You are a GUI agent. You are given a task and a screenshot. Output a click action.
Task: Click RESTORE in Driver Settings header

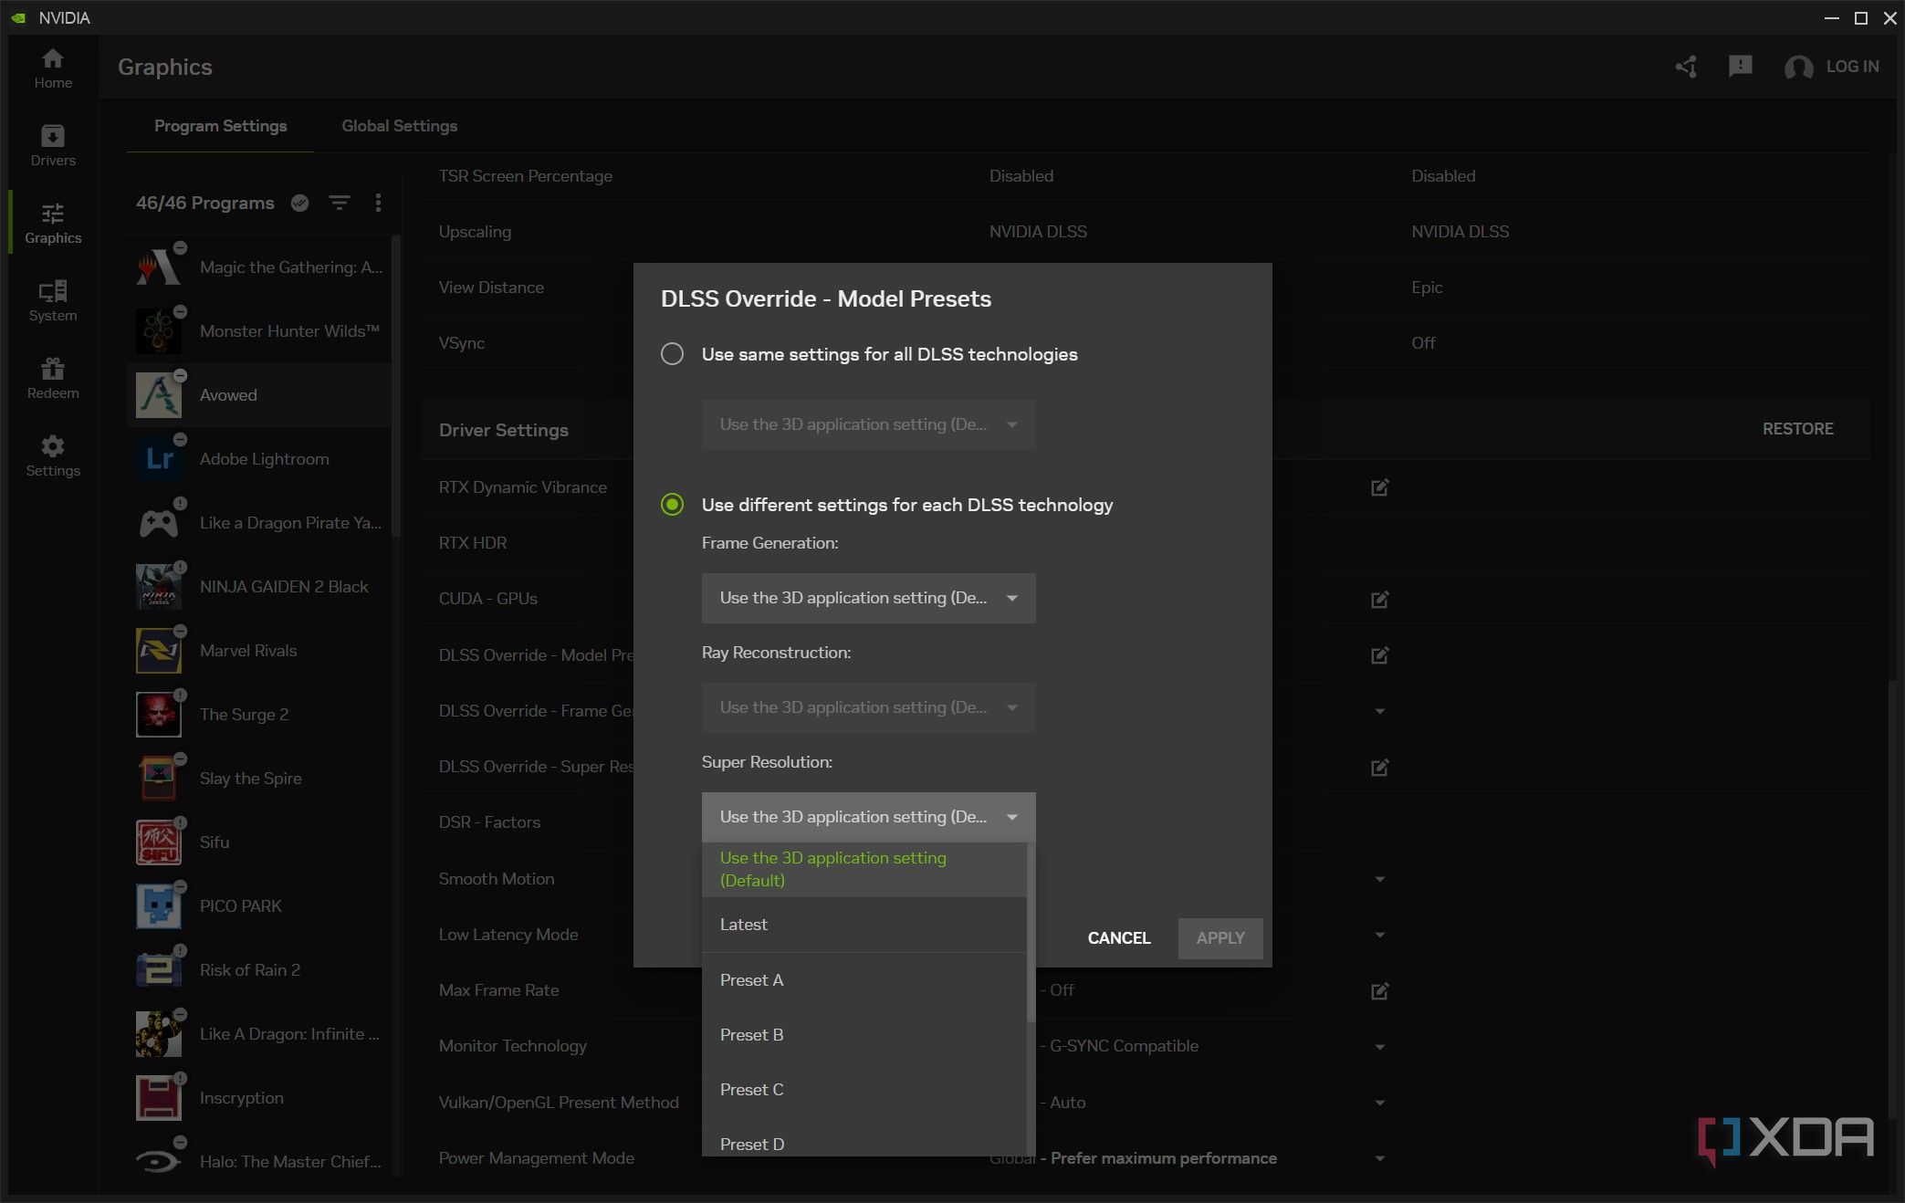tap(1797, 429)
